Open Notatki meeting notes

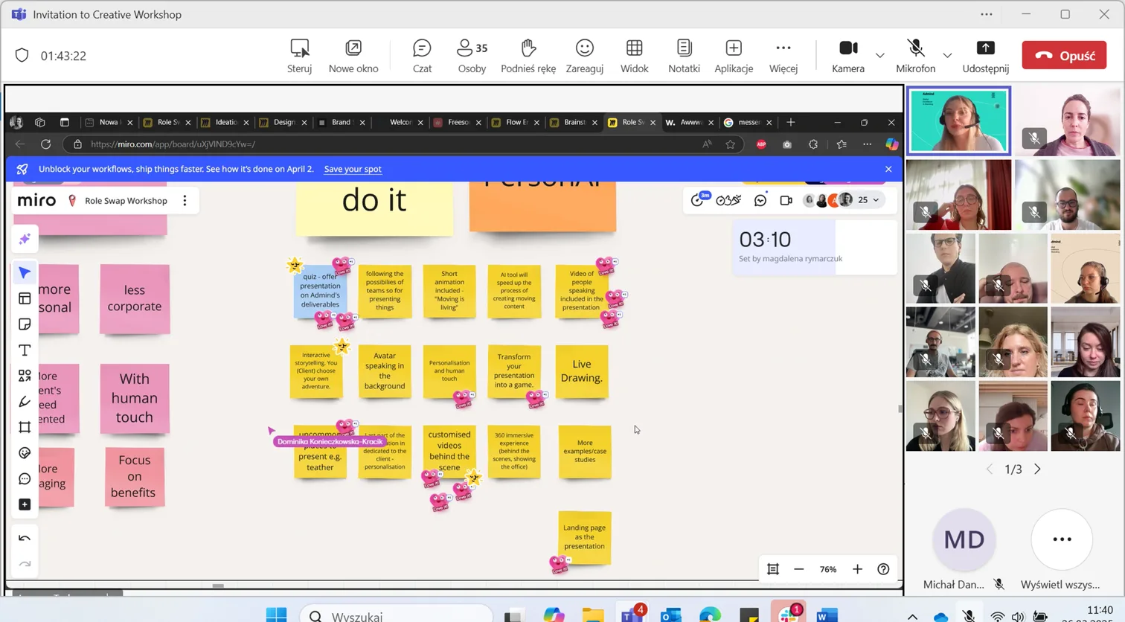click(684, 56)
